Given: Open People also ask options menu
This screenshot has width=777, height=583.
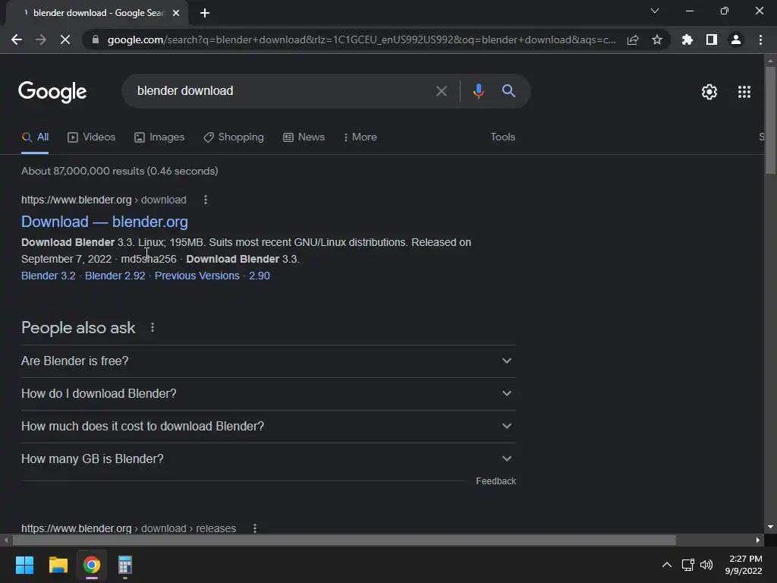Looking at the screenshot, I should [x=153, y=328].
